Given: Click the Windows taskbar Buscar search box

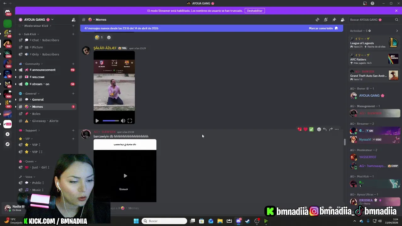Looking at the screenshot, I should pos(164,221).
